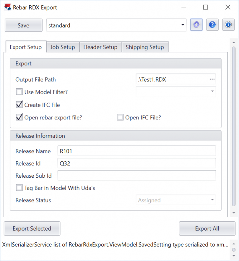Enable the Use Model Filter checkbox
Screen dimensions: 239x261
tap(19, 92)
